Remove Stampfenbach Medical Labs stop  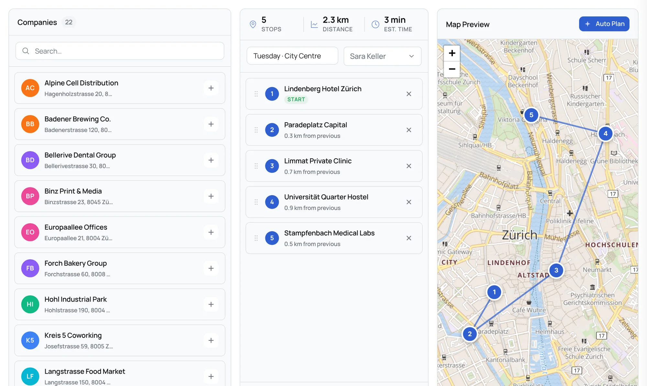tap(409, 238)
